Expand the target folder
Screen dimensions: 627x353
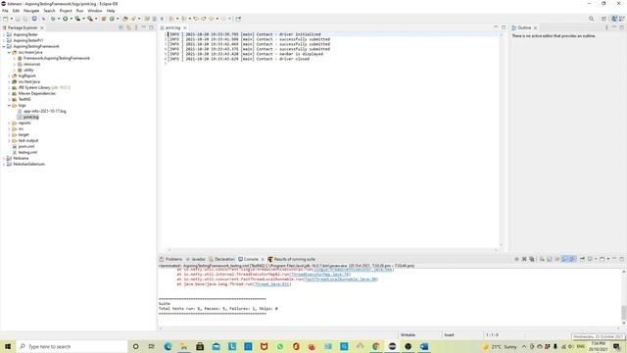click(x=9, y=135)
